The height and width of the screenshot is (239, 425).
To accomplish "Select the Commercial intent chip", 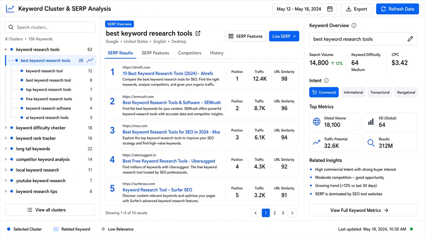I will click(324, 92).
